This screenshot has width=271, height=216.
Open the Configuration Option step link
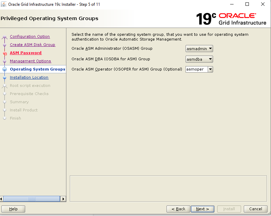point(30,36)
